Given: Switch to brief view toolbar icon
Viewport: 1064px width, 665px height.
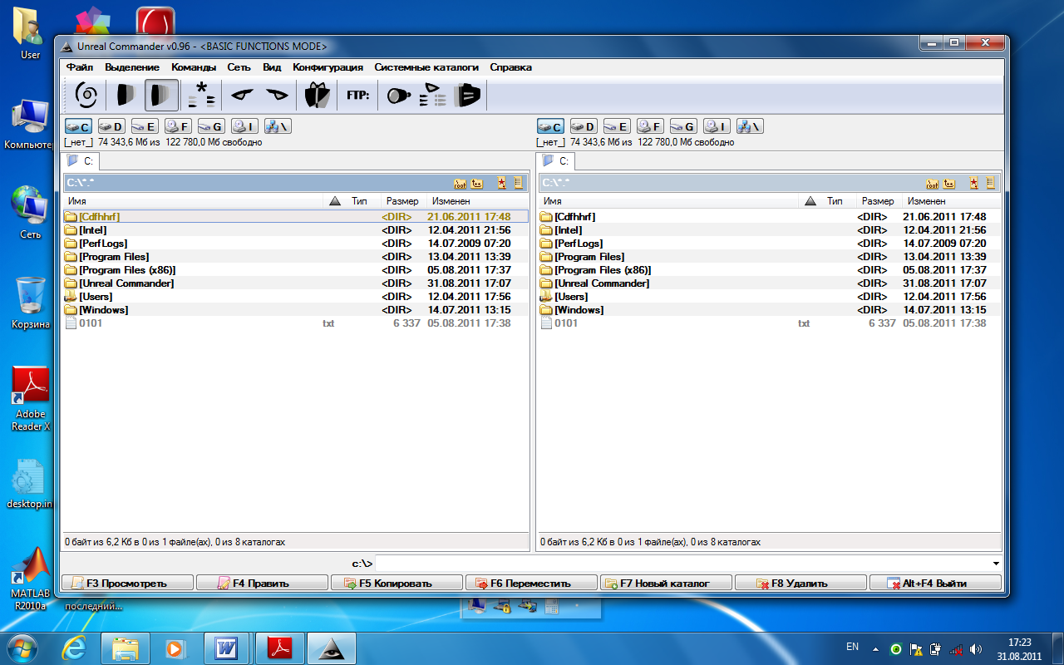Looking at the screenshot, I should click(x=126, y=96).
